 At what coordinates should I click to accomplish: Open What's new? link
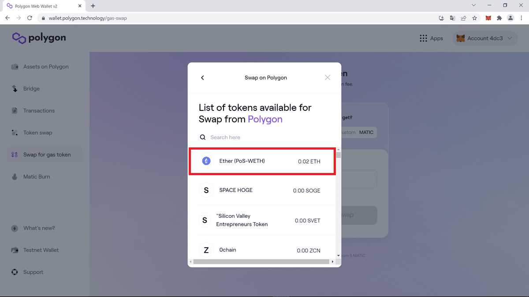pyautogui.click(x=39, y=228)
